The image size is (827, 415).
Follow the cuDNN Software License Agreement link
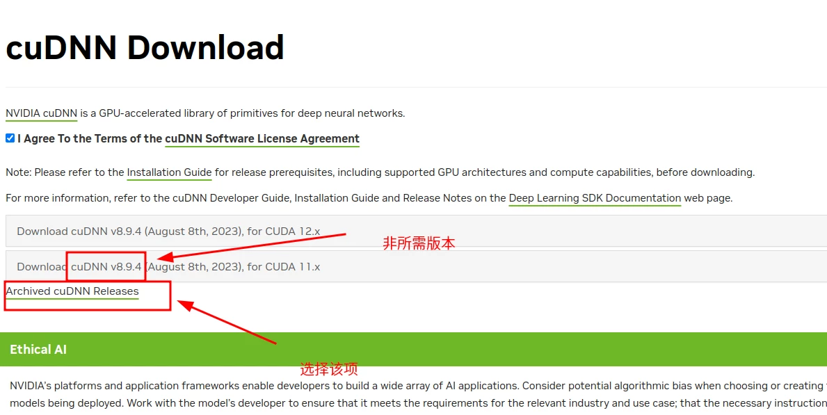coord(262,138)
